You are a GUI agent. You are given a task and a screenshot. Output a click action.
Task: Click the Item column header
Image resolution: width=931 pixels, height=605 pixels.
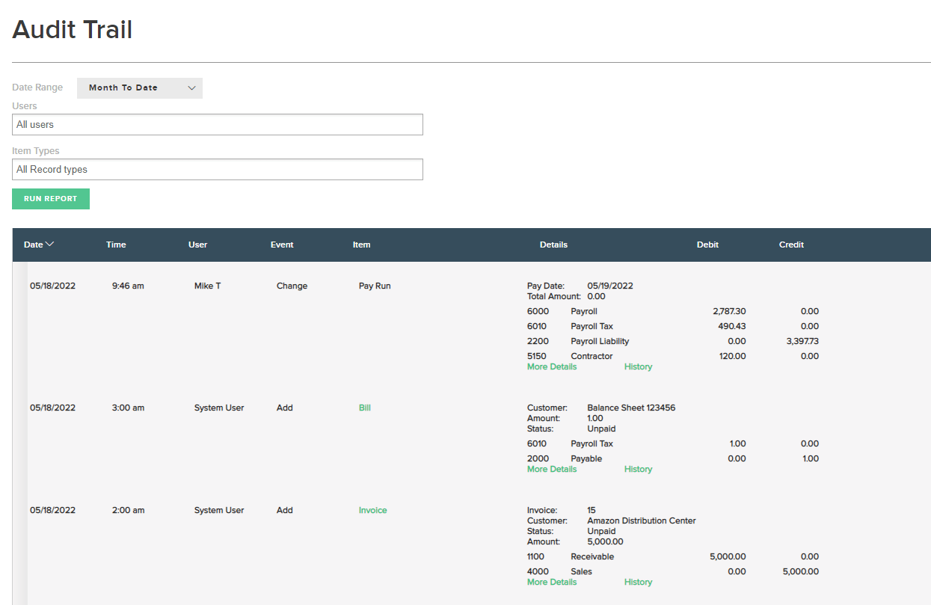tap(361, 245)
